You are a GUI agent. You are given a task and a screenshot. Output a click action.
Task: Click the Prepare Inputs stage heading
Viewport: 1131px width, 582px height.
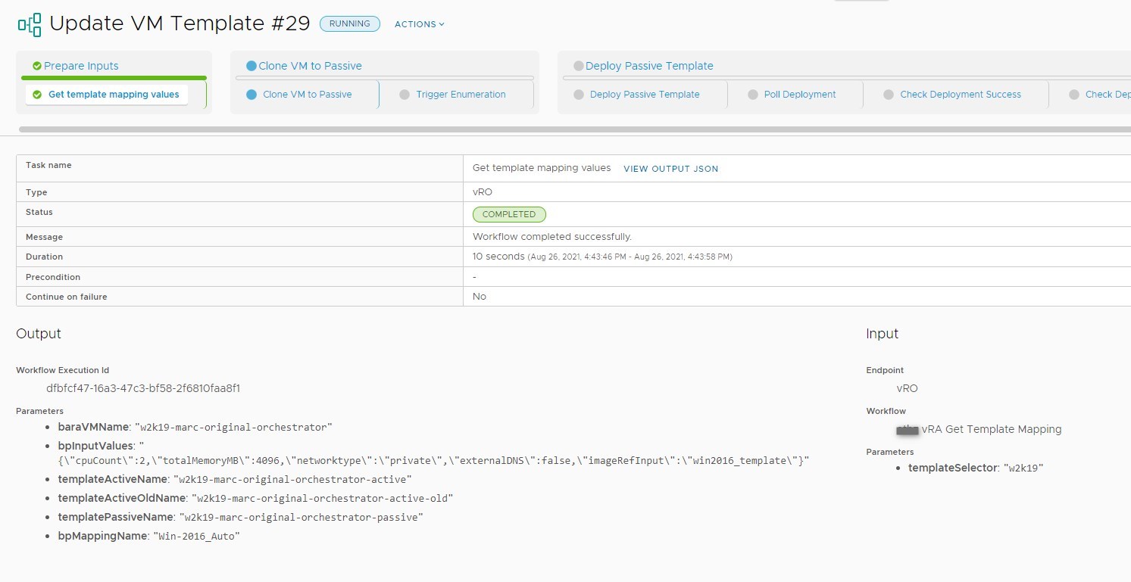tap(81, 66)
